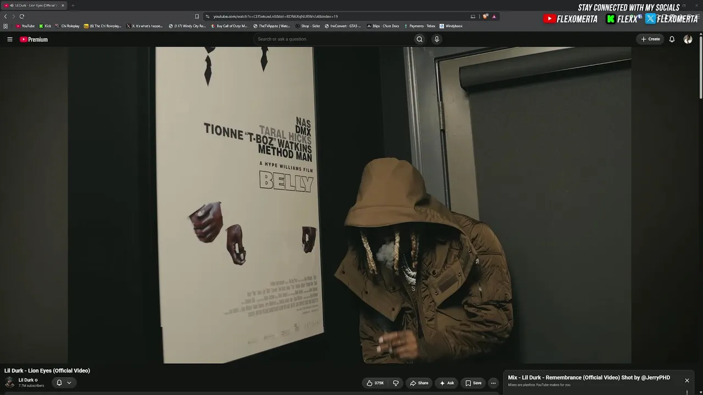The height and width of the screenshot is (395, 703).
Task: Open the browser apps grid icon
Action: (5, 26)
